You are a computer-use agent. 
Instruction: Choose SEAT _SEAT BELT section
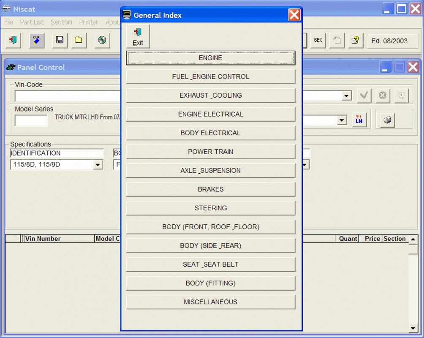click(x=211, y=264)
